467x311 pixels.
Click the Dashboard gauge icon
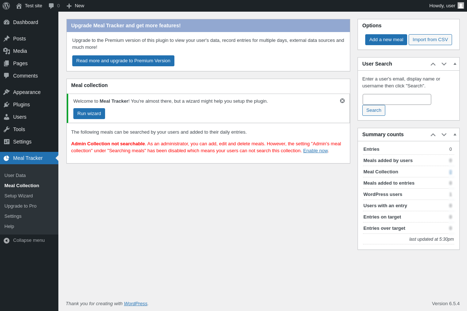(x=7, y=22)
